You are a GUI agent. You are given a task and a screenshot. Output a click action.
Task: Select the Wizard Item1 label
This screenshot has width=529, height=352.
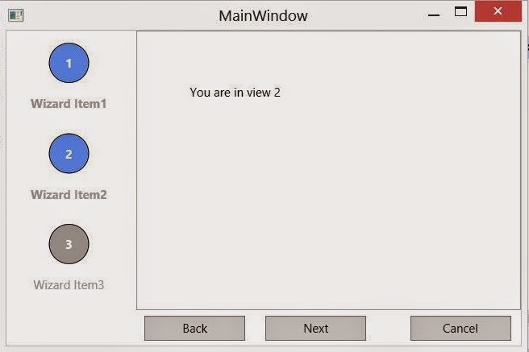coord(69,104)
